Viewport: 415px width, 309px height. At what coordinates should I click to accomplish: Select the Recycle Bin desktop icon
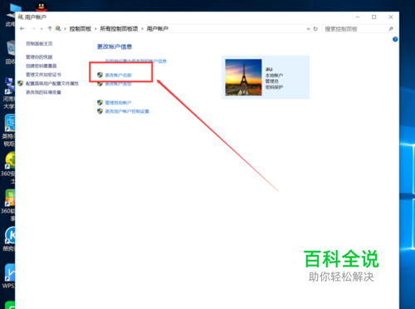point(11,52)
